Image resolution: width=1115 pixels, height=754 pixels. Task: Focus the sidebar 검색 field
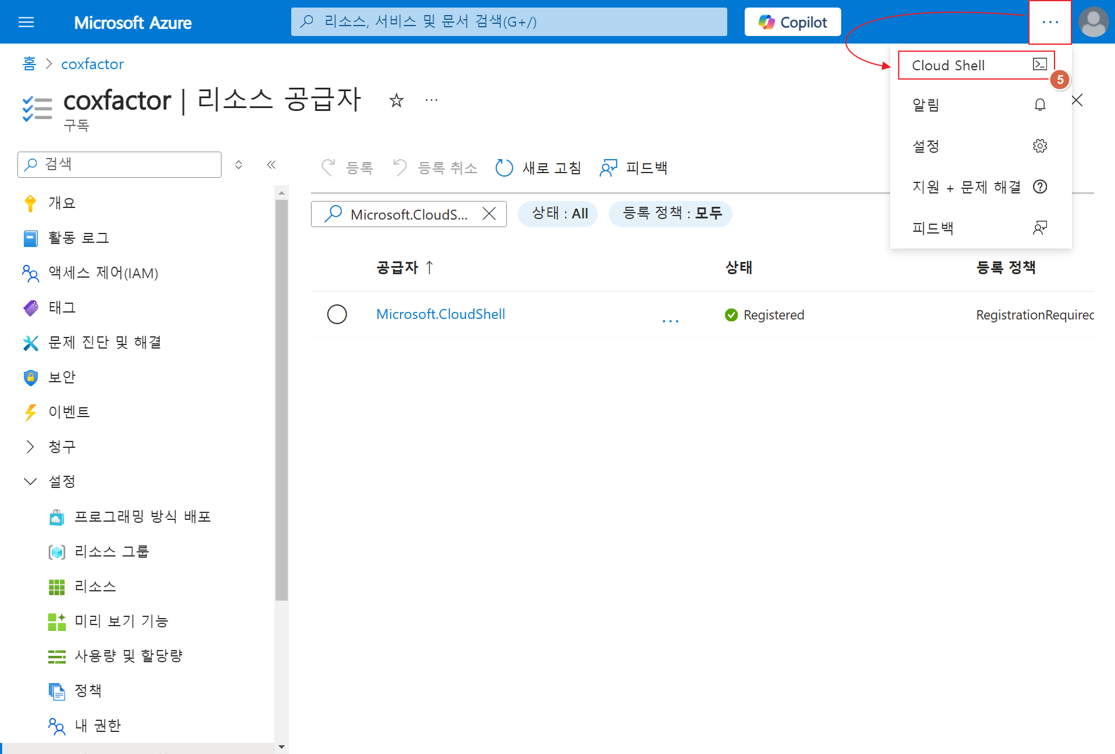pyautogui.click(x=120, y=164)
